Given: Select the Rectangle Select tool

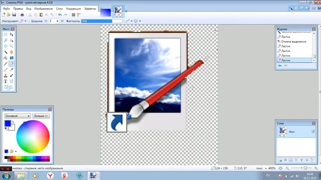Looking at the screenshot, I should [x=6, y=34].
